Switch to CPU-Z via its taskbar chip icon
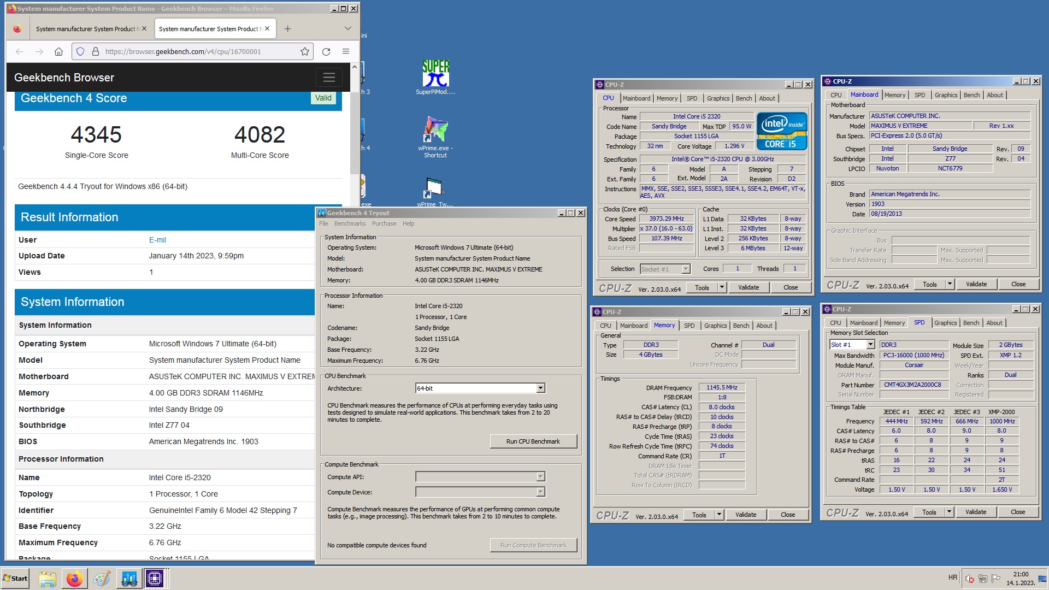 coord(155,579)
